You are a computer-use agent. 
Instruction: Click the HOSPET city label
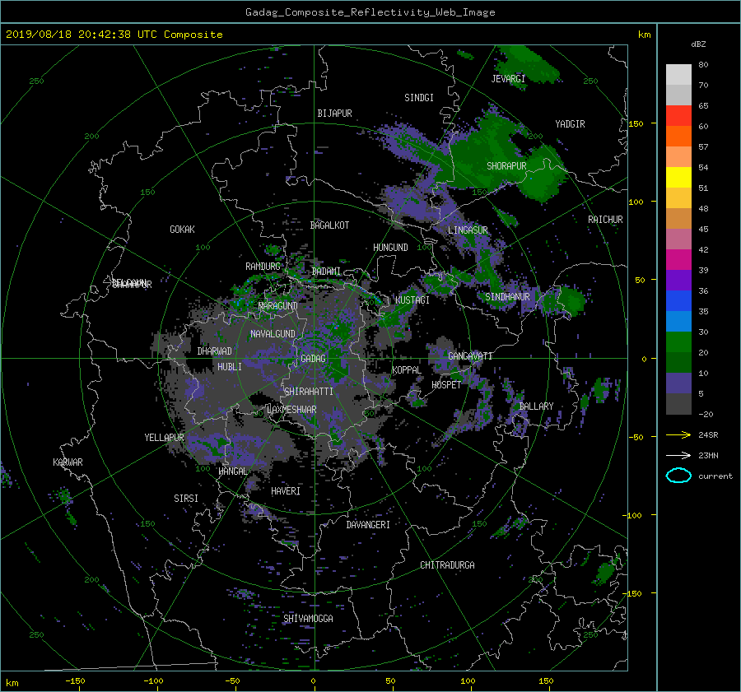point(446,385)
